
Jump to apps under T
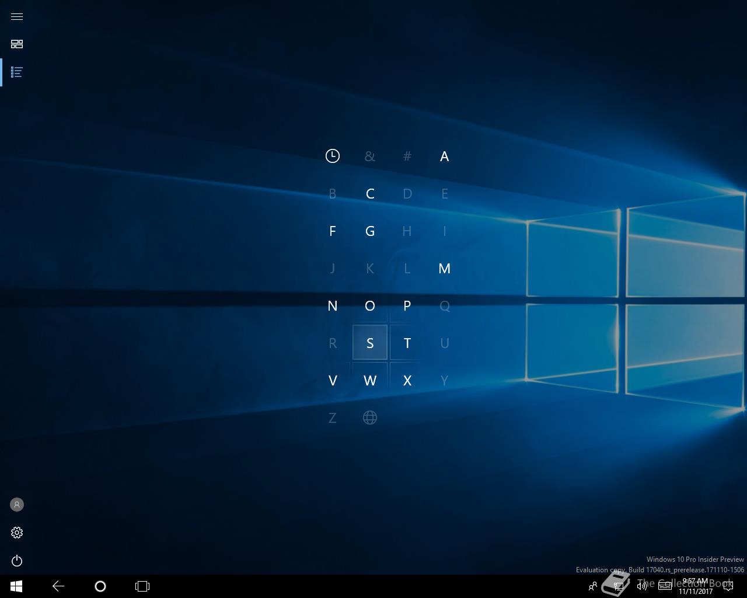(407, 343)
